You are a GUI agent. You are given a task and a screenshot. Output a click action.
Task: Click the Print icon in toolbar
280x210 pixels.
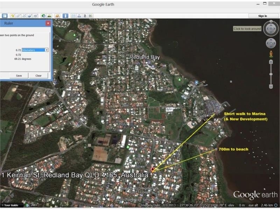click(79, 16)
